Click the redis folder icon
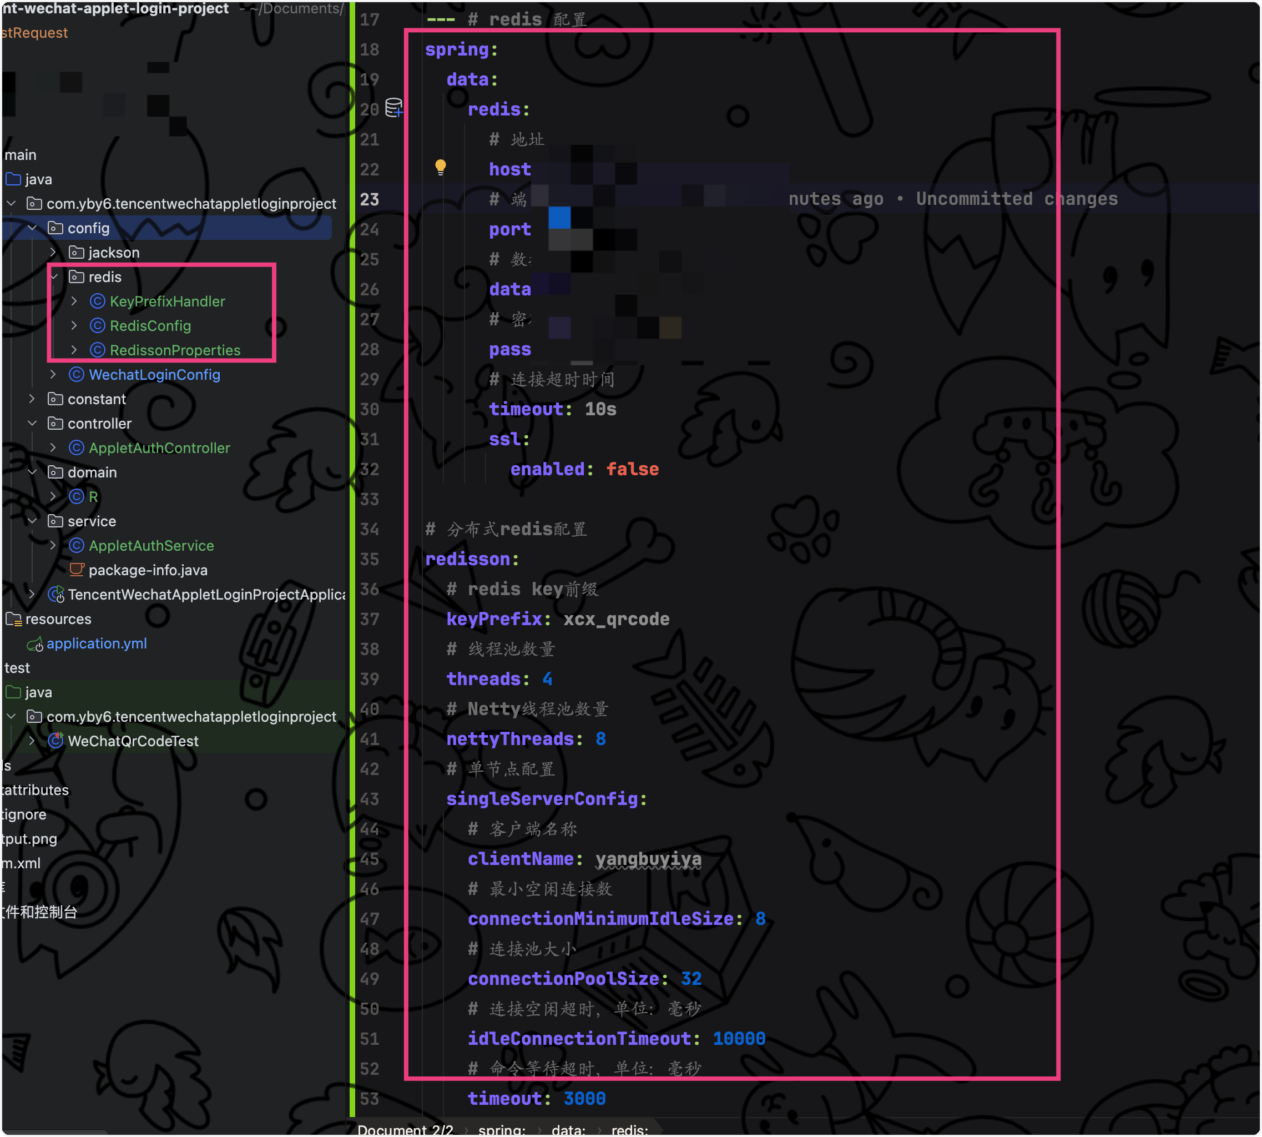This screenshot has width=1262, height=1137. (x=76, y=278)
